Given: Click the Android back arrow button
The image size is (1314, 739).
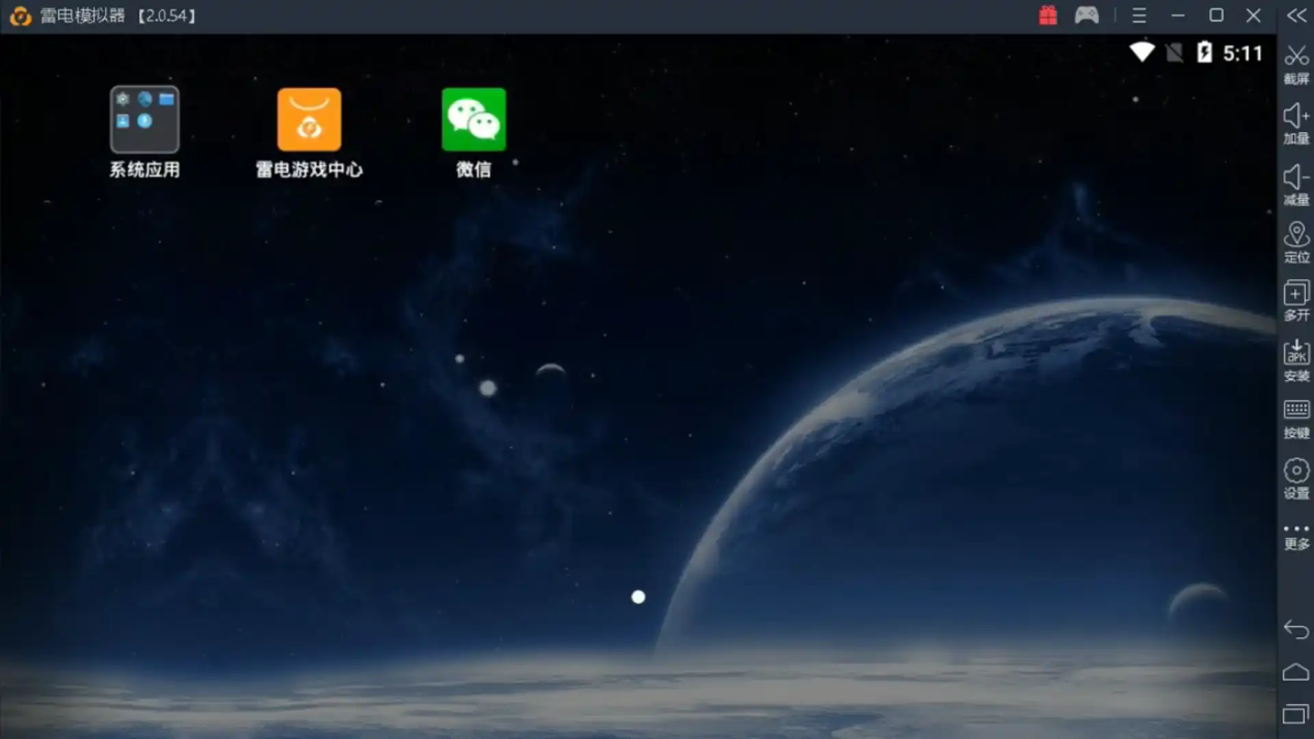Looking at the screenshot, I should point(1296,629).
